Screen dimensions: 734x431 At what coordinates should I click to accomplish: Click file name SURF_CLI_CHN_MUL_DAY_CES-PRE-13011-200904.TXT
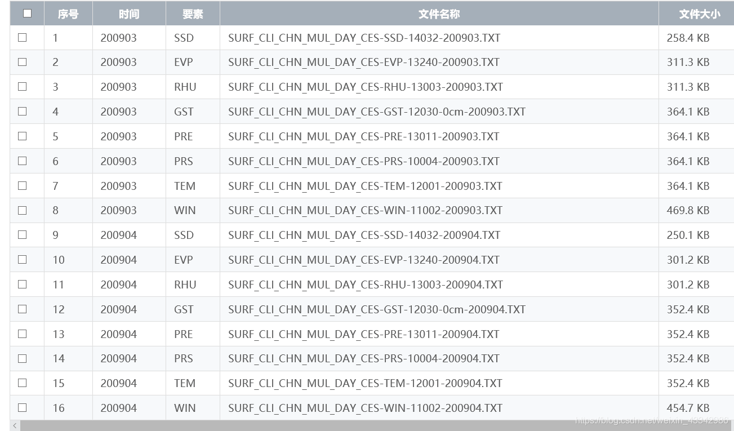pos(364,334)
